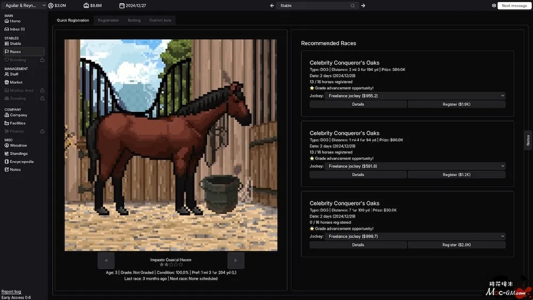Click the Next message button

pyautogui.click(x=514, y=5)
